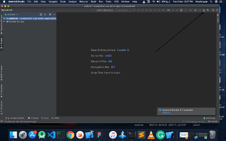
Task: Expand the Gradle Scripts tree node
Action: (4, 22)
